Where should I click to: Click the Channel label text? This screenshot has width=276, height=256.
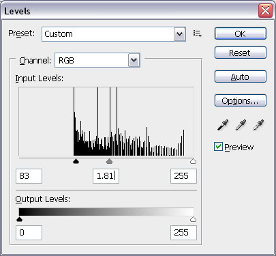point(35,61)
